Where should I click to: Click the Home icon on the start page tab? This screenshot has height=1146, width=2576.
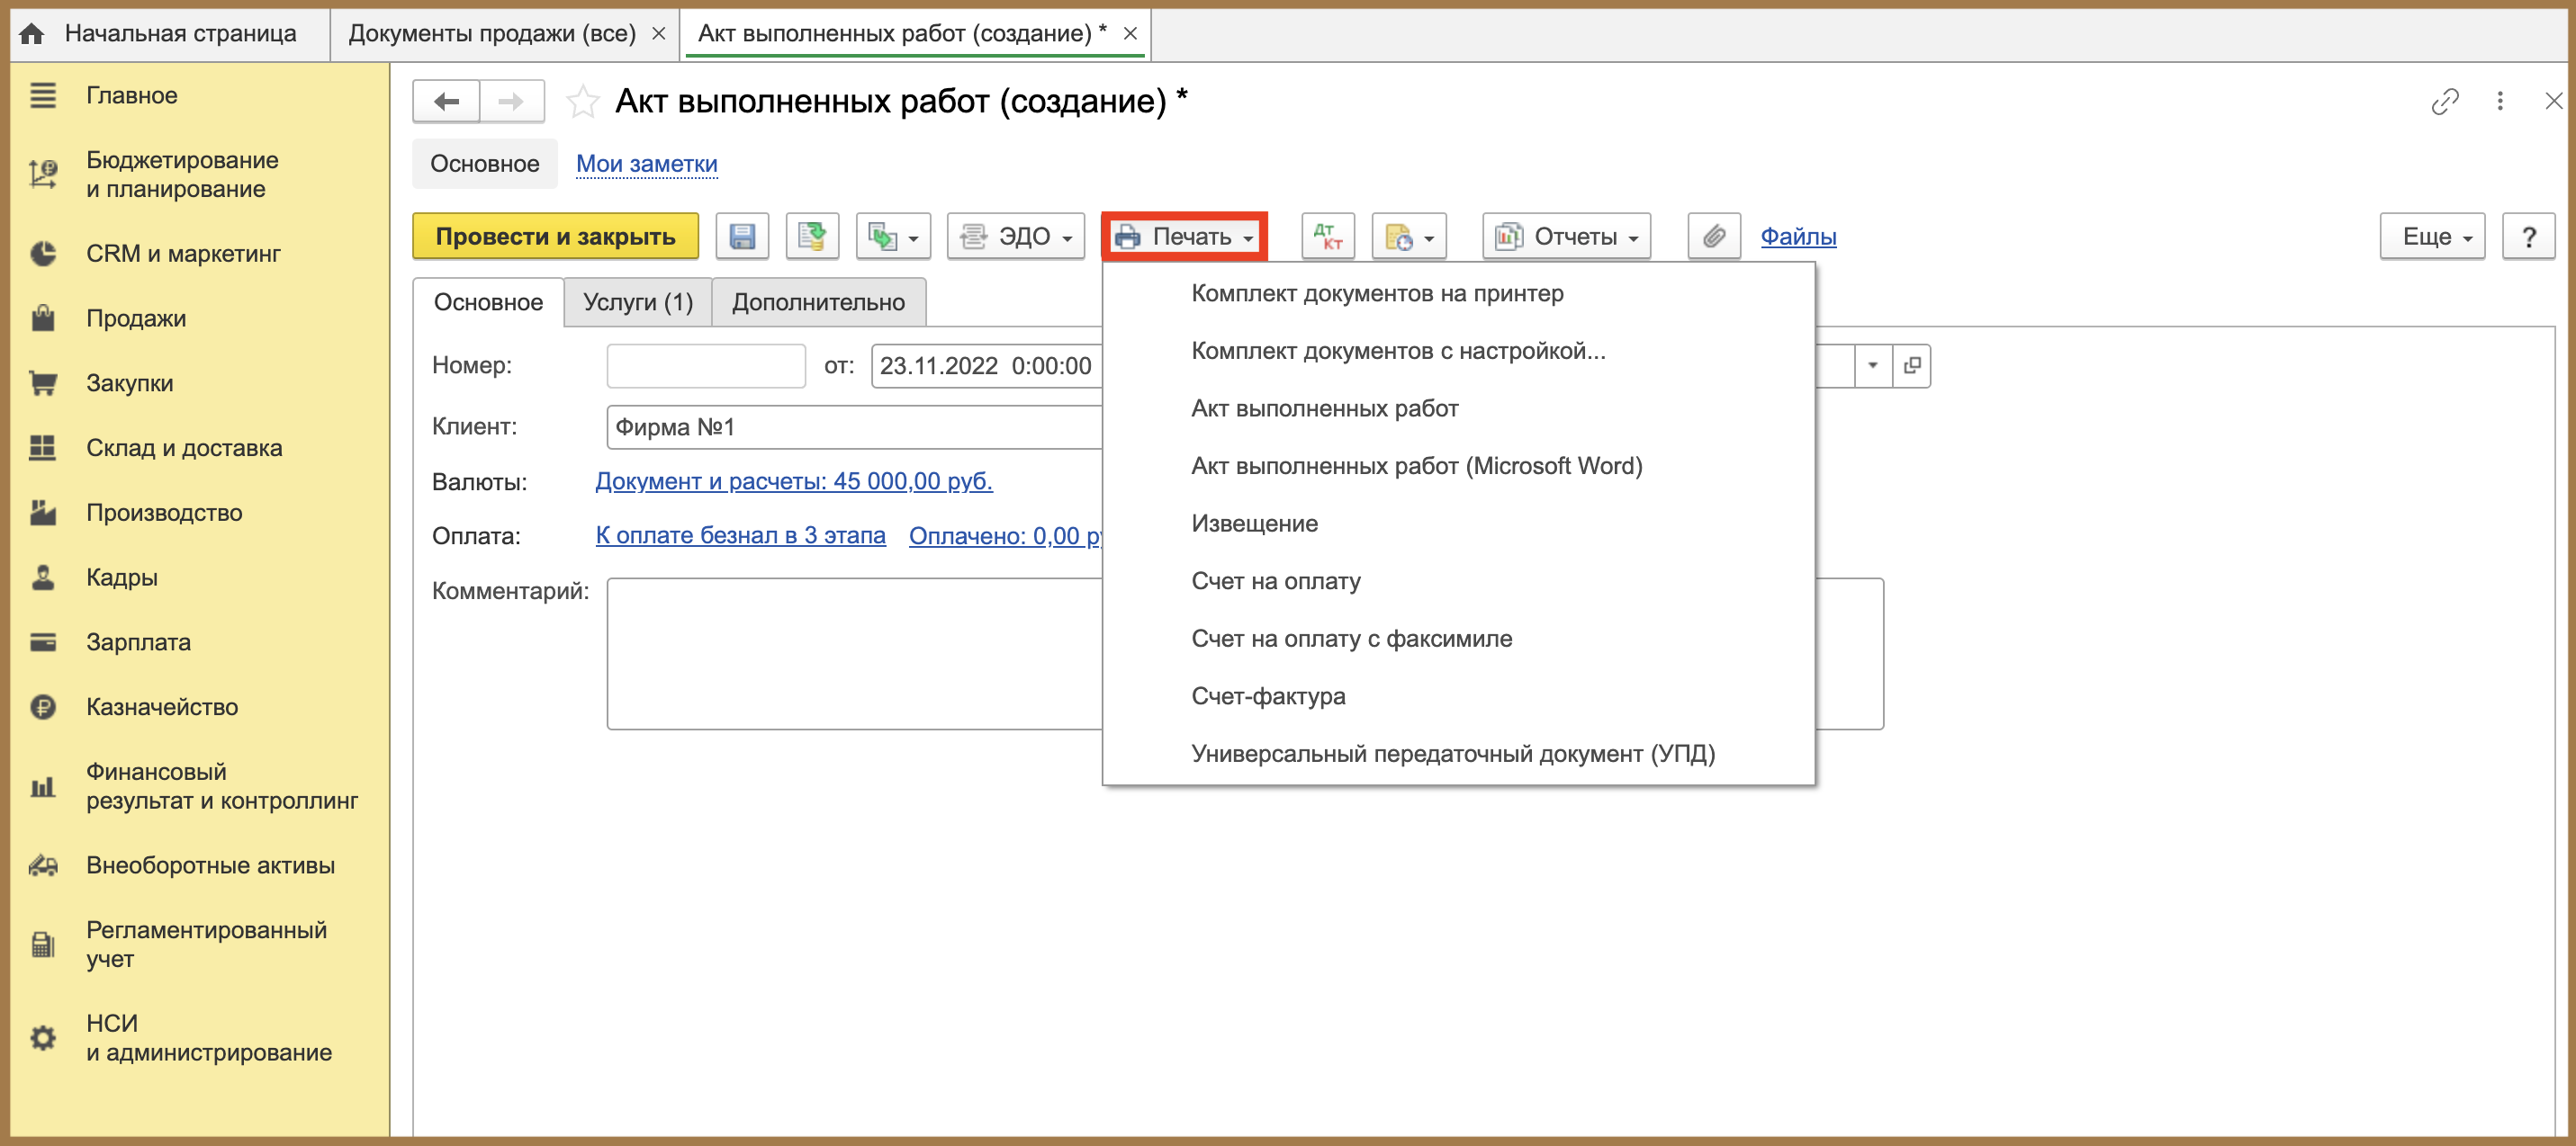click(x=32, y=34)
